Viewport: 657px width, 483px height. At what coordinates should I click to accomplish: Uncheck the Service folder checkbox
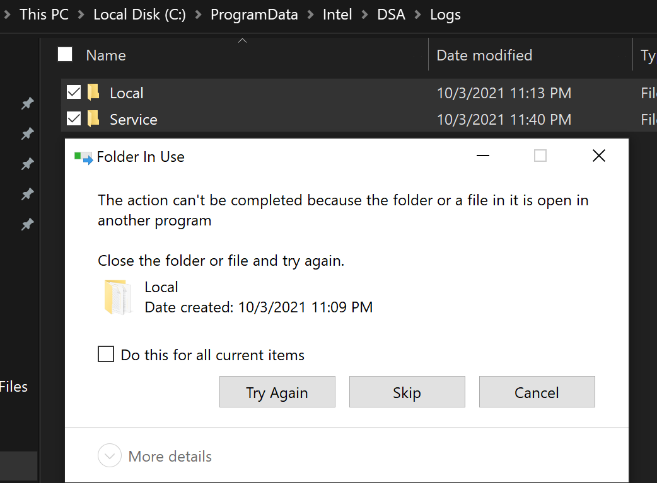74,118
